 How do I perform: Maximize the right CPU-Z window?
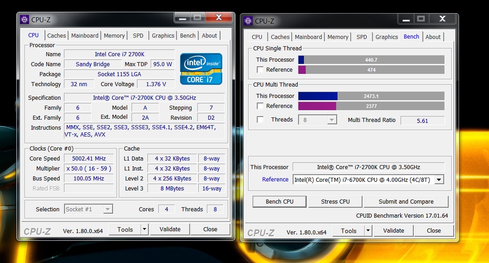tap(421, 19)
